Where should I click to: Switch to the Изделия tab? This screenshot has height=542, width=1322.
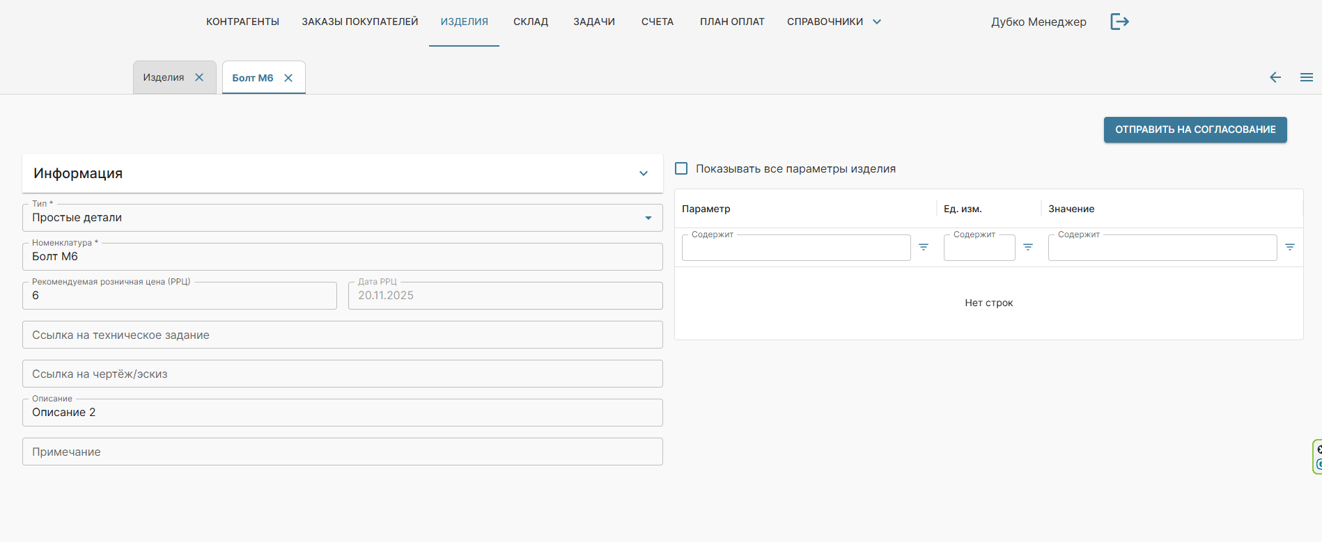pyautogui.click(x=164, y=77)
